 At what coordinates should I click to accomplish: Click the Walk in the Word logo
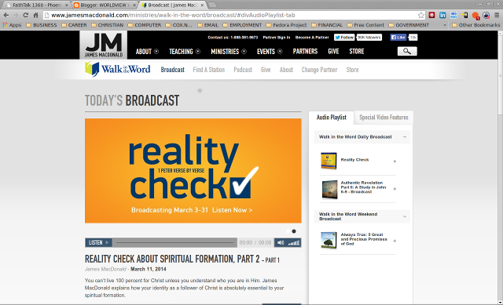117,69
